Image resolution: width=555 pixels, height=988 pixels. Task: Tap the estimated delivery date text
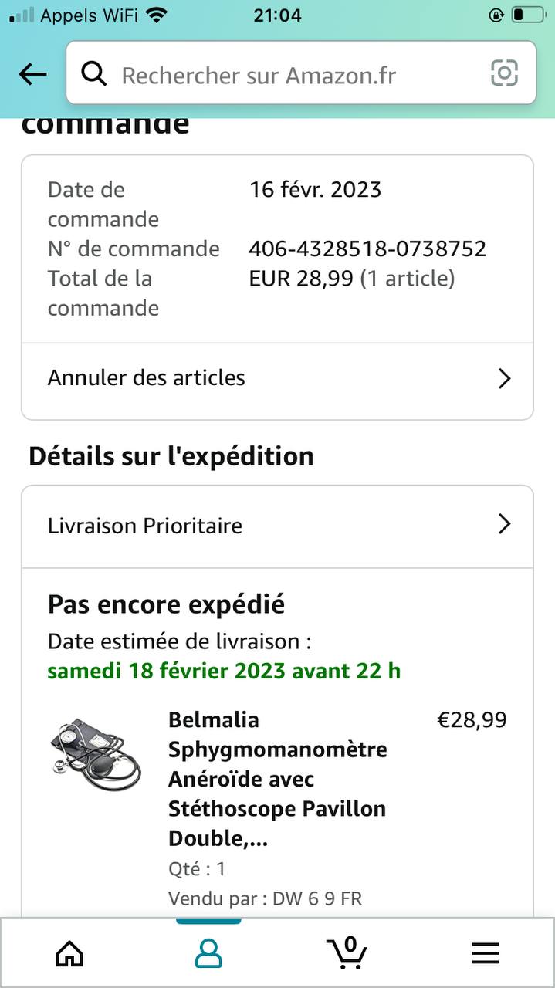coord(224,671)
